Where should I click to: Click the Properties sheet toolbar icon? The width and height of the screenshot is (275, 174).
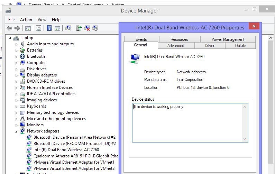(x=38, y=28)
